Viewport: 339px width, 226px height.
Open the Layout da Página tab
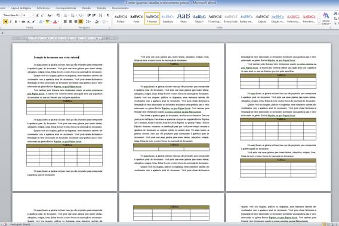[x=21, y=8]
